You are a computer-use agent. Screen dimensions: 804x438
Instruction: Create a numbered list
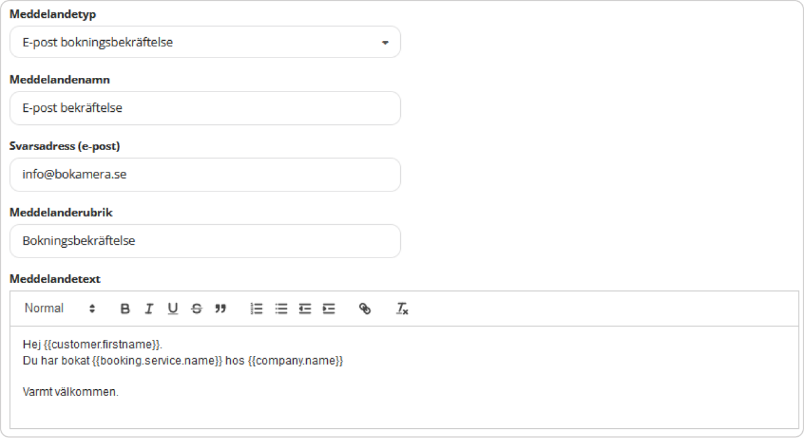(x=257, y=309)
